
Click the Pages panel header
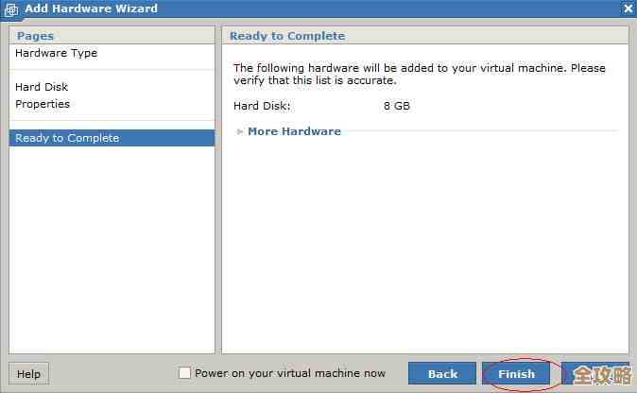coord(36,36)
